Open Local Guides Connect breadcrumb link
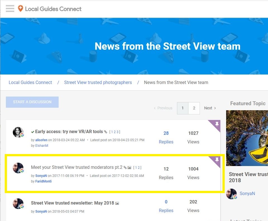 tap(30, 82)
